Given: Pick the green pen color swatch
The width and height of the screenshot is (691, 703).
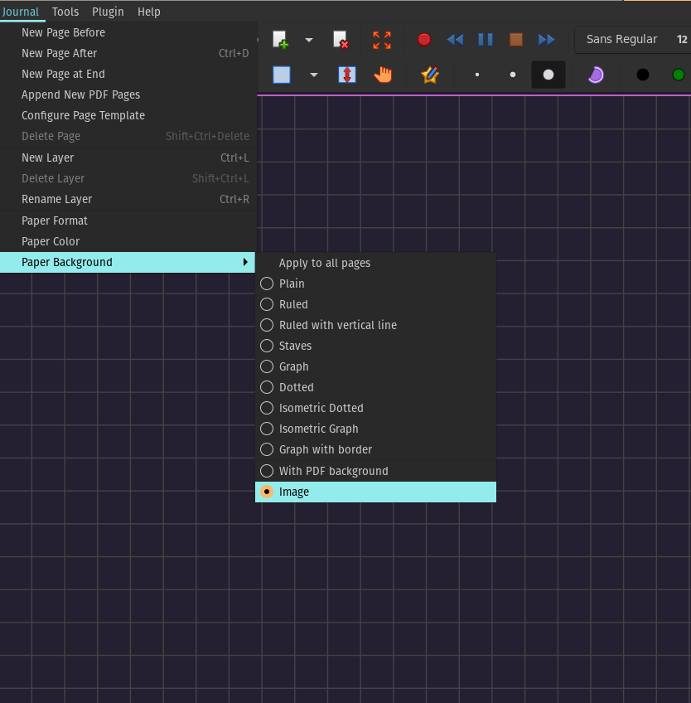Looking at the screenshot, I should point(678,74).
